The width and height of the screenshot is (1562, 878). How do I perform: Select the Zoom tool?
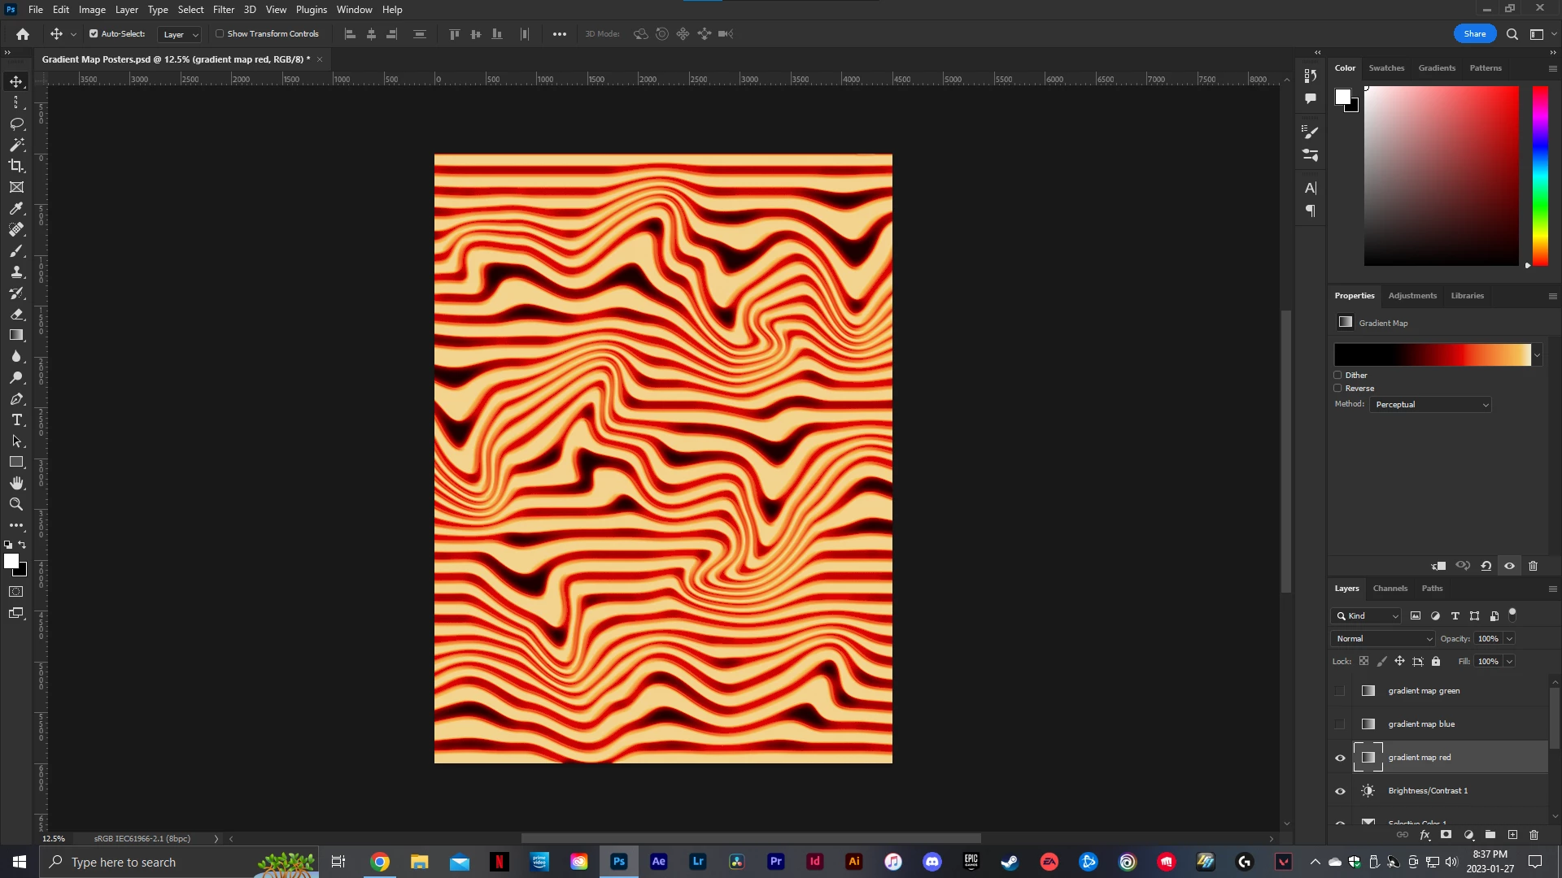click(x=16, y=504)
